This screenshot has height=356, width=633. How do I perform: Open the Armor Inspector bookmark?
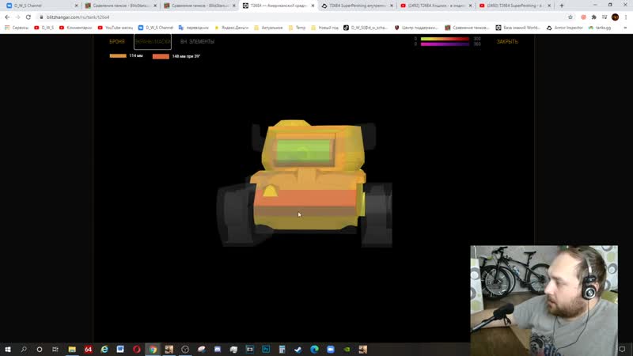click(x=564, y=28)
